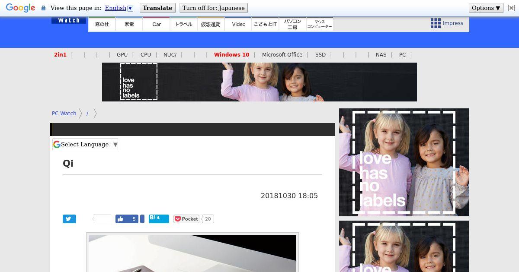
Task: Open the English language dropdown
Action: coord(119,8)
